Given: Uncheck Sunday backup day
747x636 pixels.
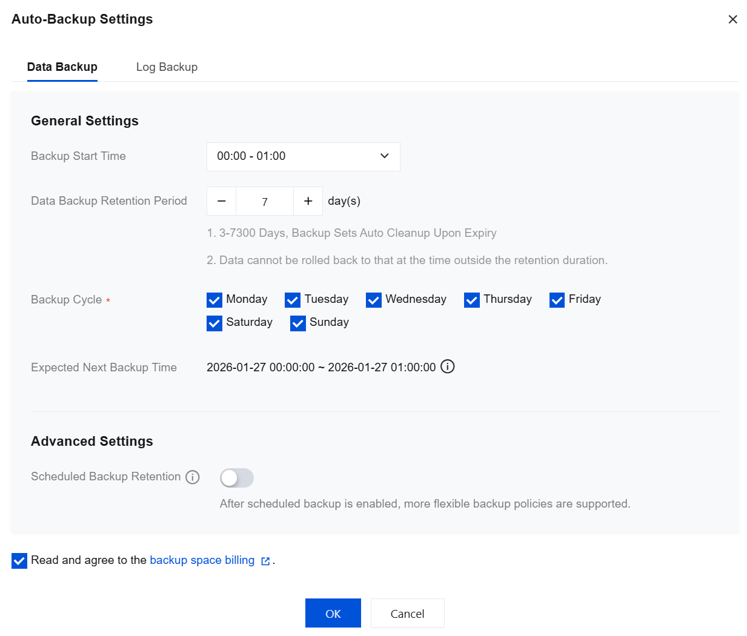Looking at the screenshot, I should tap(298, 323).
